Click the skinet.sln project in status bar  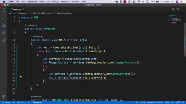tap(37, 102)
